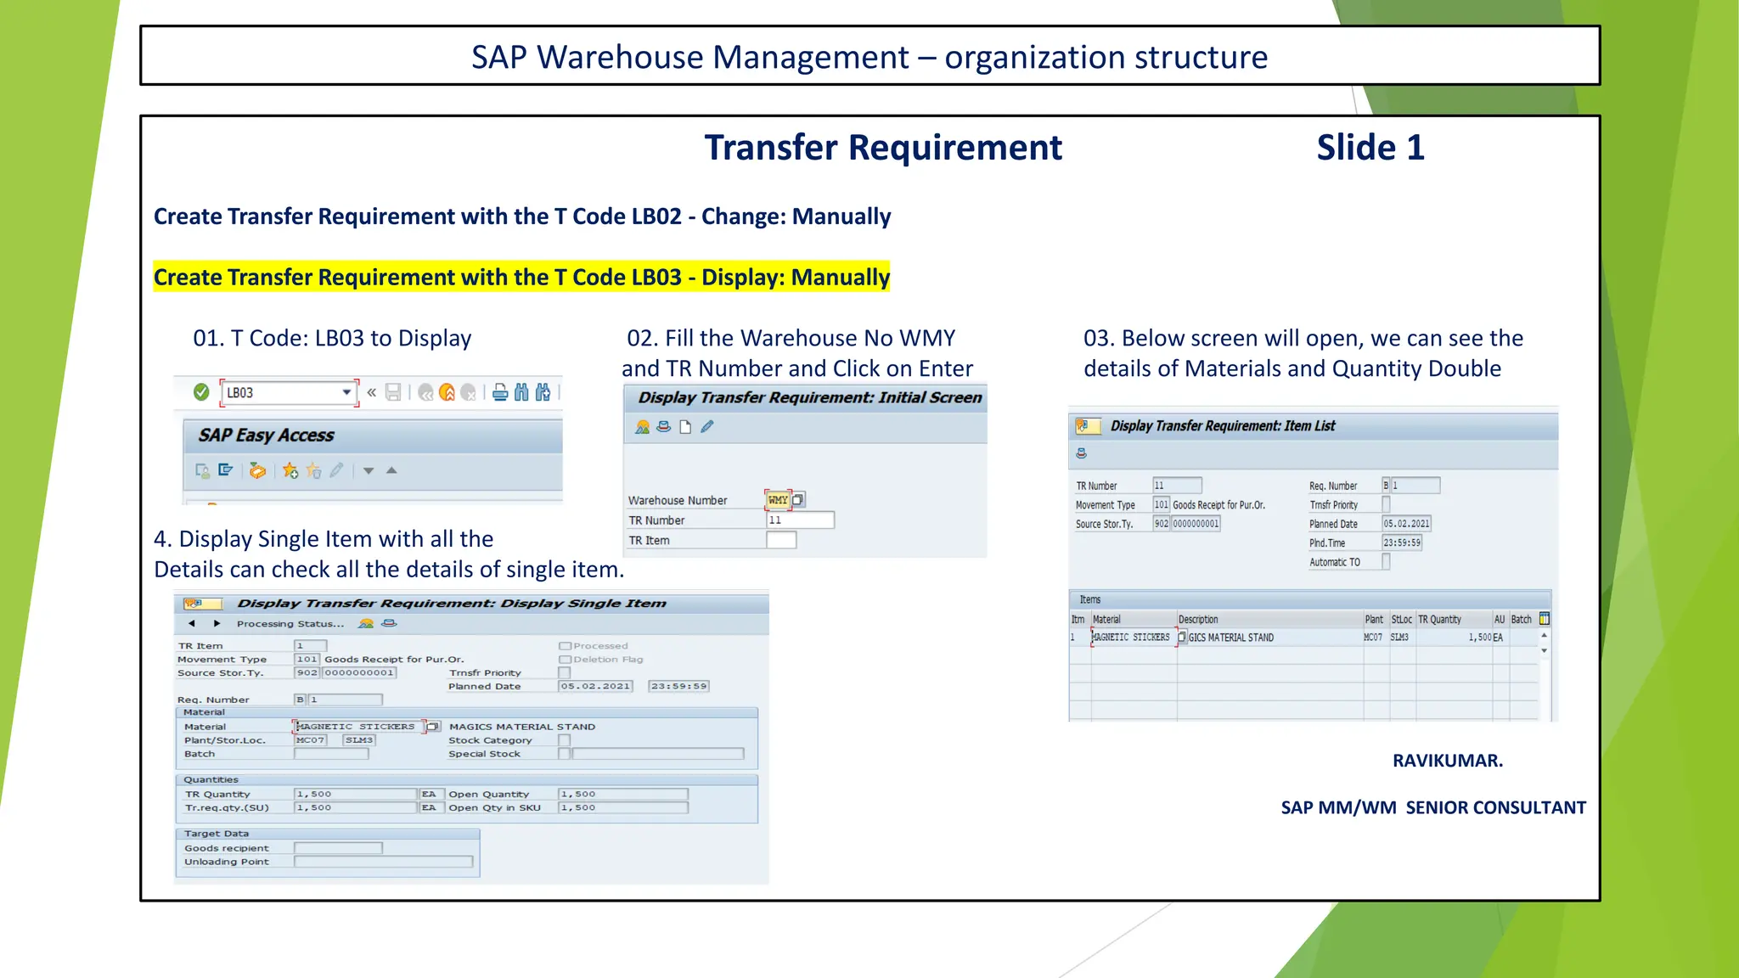
Task: Open the command field dropdown arrow next to LB03
Action: tap(346, 392)
